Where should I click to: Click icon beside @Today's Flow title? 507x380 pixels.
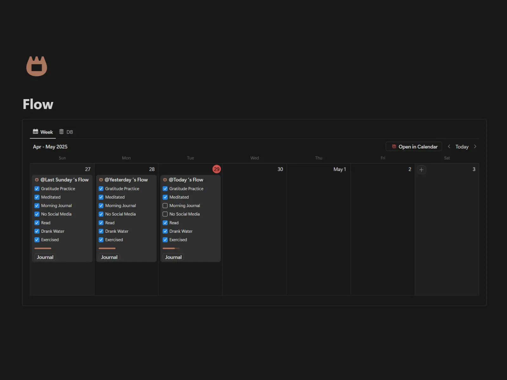point(165,180)
